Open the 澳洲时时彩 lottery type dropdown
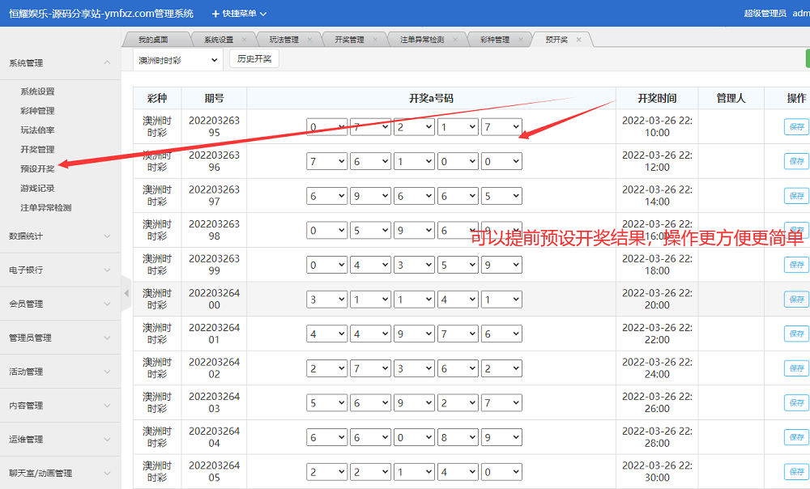 [x=177, y=60]
